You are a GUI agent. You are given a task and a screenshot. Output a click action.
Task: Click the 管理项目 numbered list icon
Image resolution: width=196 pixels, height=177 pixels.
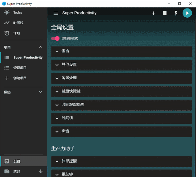(x=7, y=68)
